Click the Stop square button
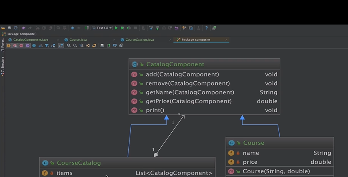Screen dimensions: 348x177 tap(135, 28)
